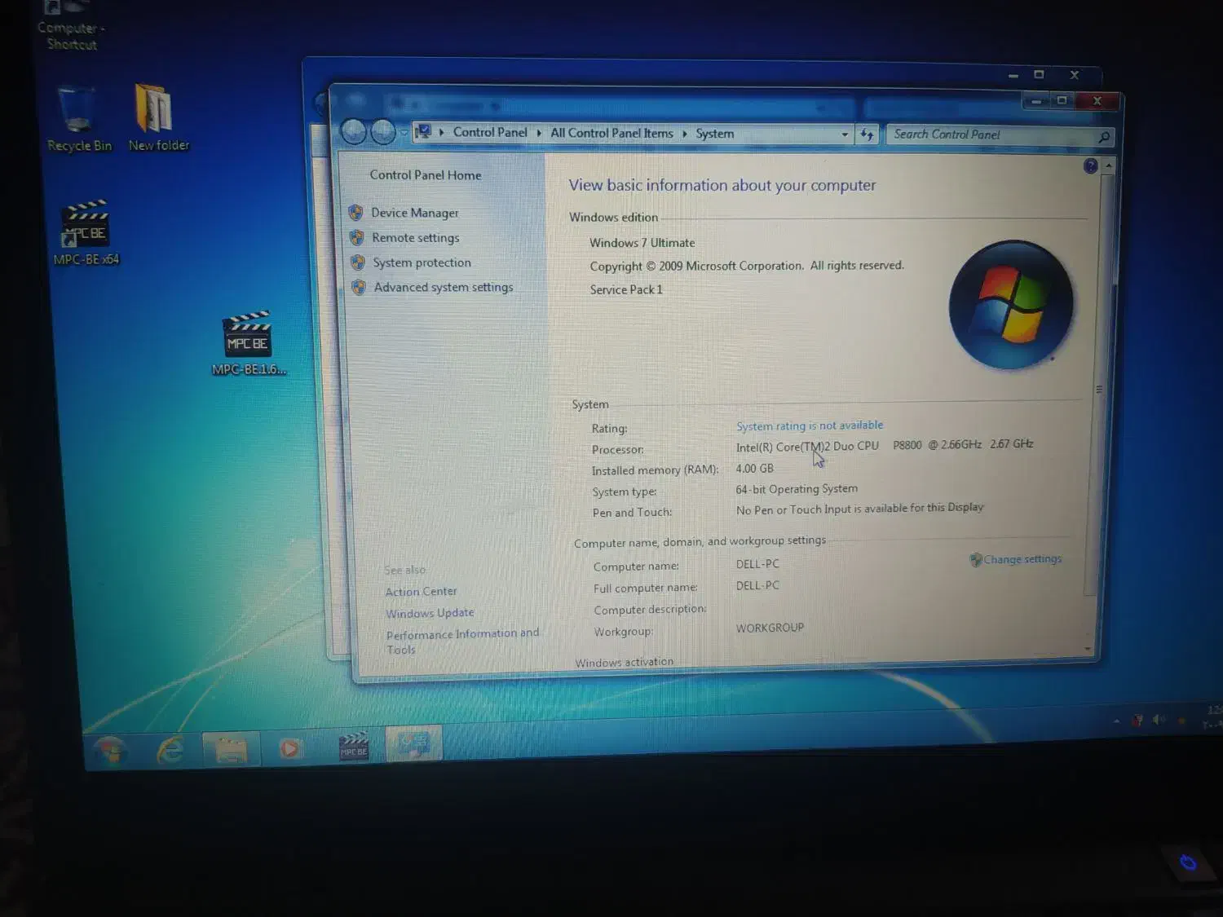This screenshot has width=1223, height=917.
Task: Close the window behind the System window
Action: tap(1075, 75)
